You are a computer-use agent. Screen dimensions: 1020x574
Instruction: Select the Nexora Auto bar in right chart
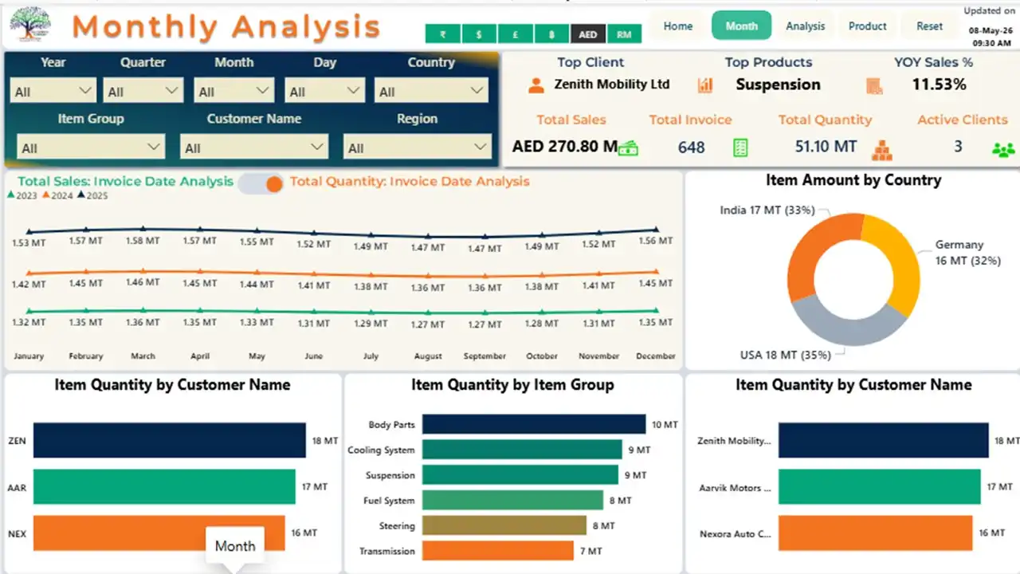tap(876, 533)
